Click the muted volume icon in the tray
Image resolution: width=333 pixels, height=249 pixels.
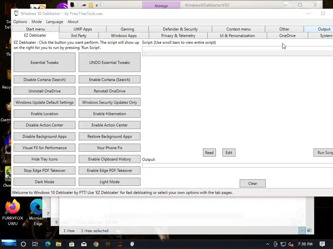click(x=291, y=244)
